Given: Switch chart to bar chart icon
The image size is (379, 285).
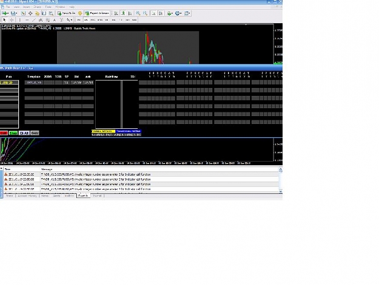Looking at the screenshot, I should coord(116,13).
